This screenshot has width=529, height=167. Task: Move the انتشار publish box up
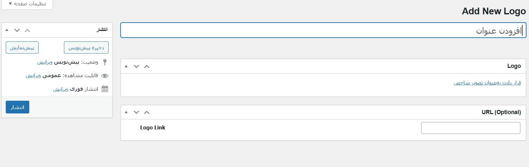pyautogui.click(x=27, y=31)
